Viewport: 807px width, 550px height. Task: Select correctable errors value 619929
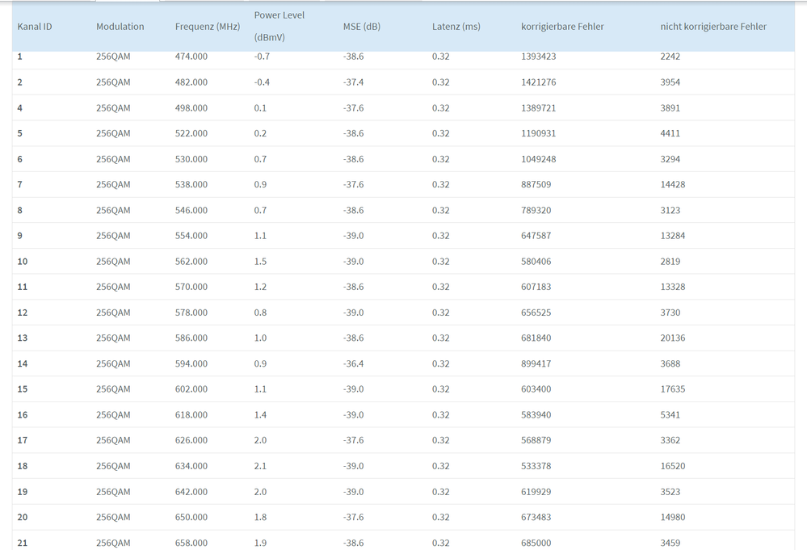coord(536,491)
